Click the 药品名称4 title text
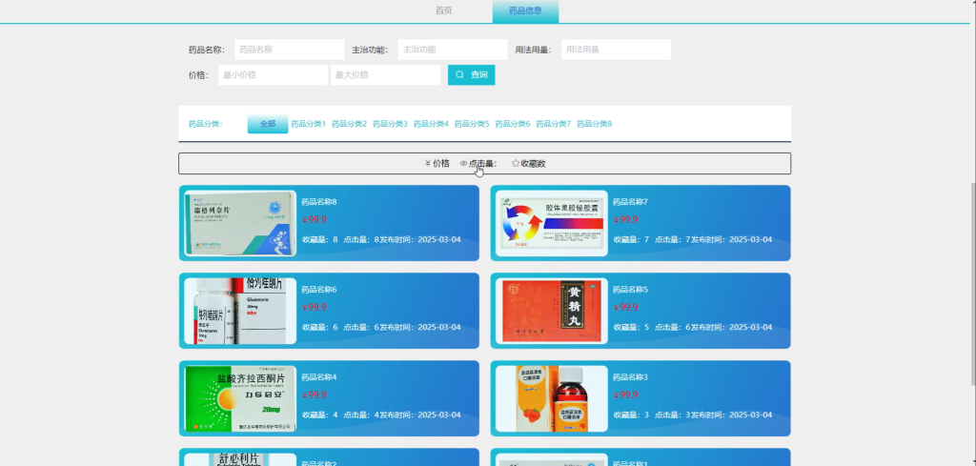Viewport: 976px width, 466px height. (x=319, y=377)
